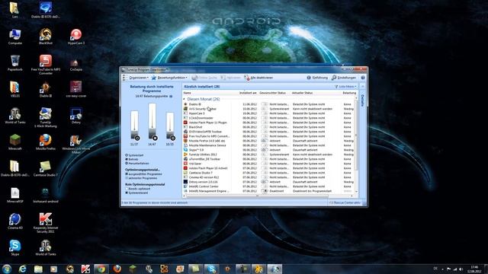Open Cinema 4D desktop shortcut

(15, 221)
